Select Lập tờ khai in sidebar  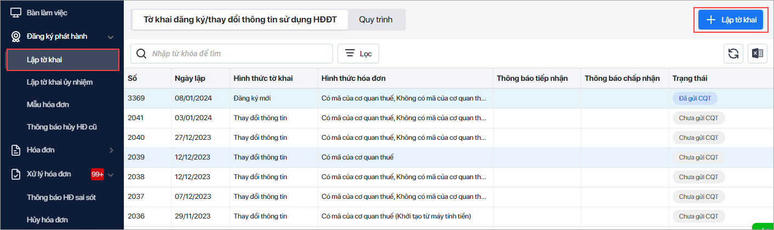click(63, 60)
